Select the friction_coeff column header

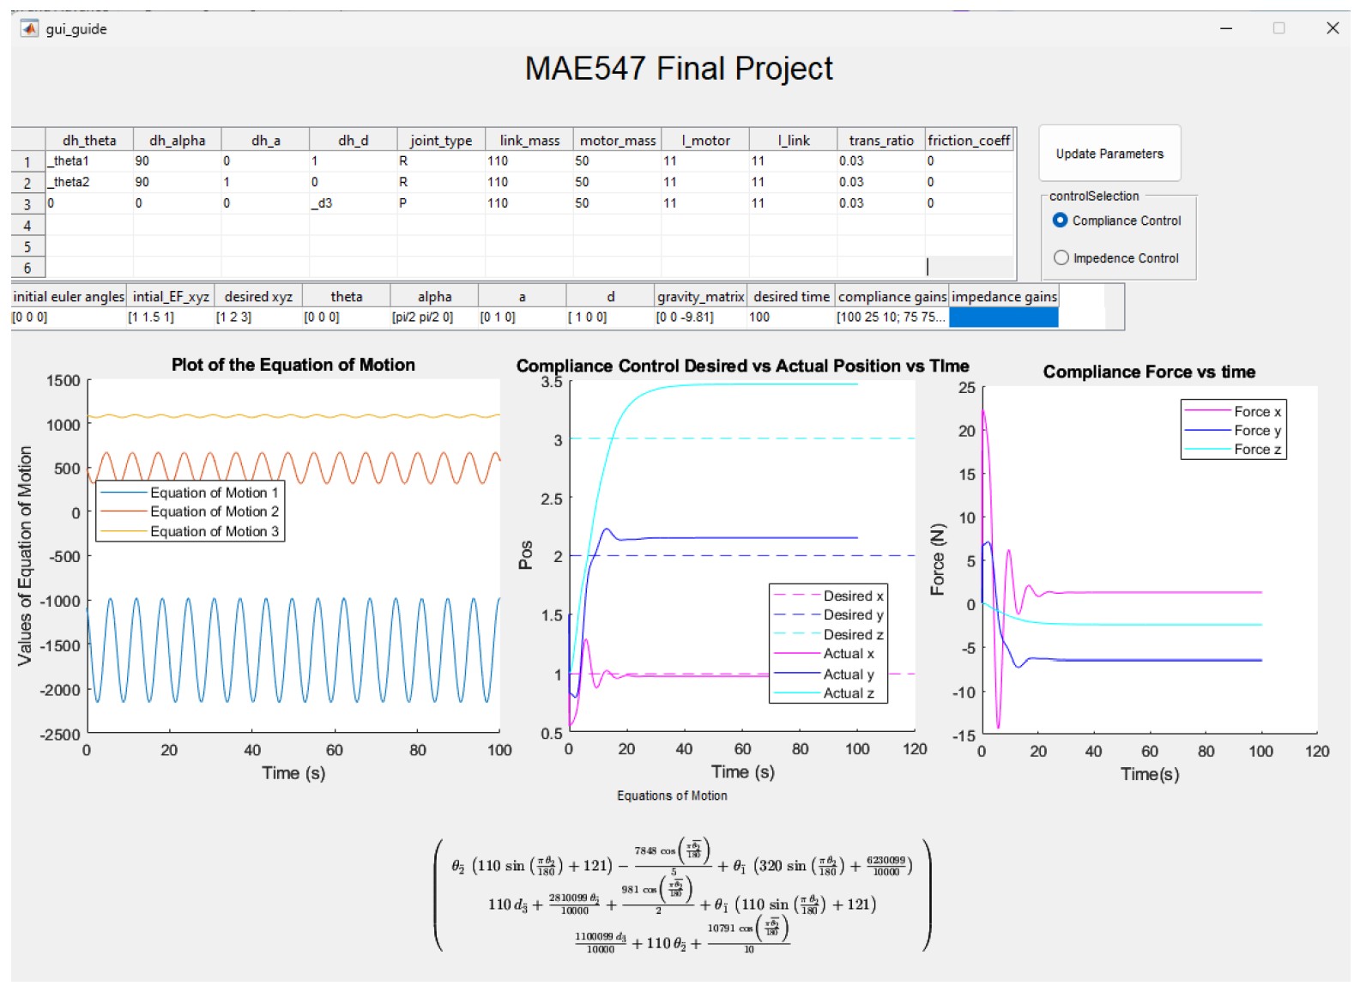[x=969, y=140]
